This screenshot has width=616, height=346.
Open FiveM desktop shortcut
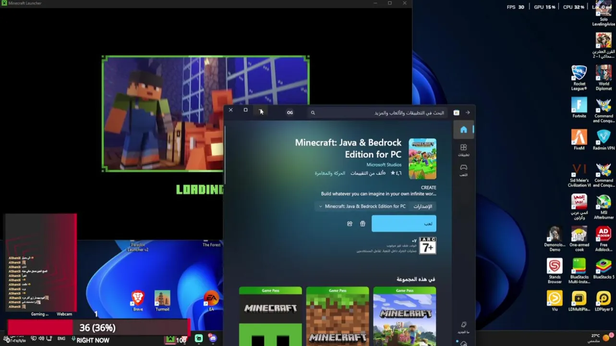tap(579, 140)
